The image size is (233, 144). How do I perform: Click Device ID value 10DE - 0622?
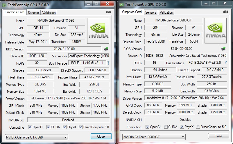click(x=154, y=56)
